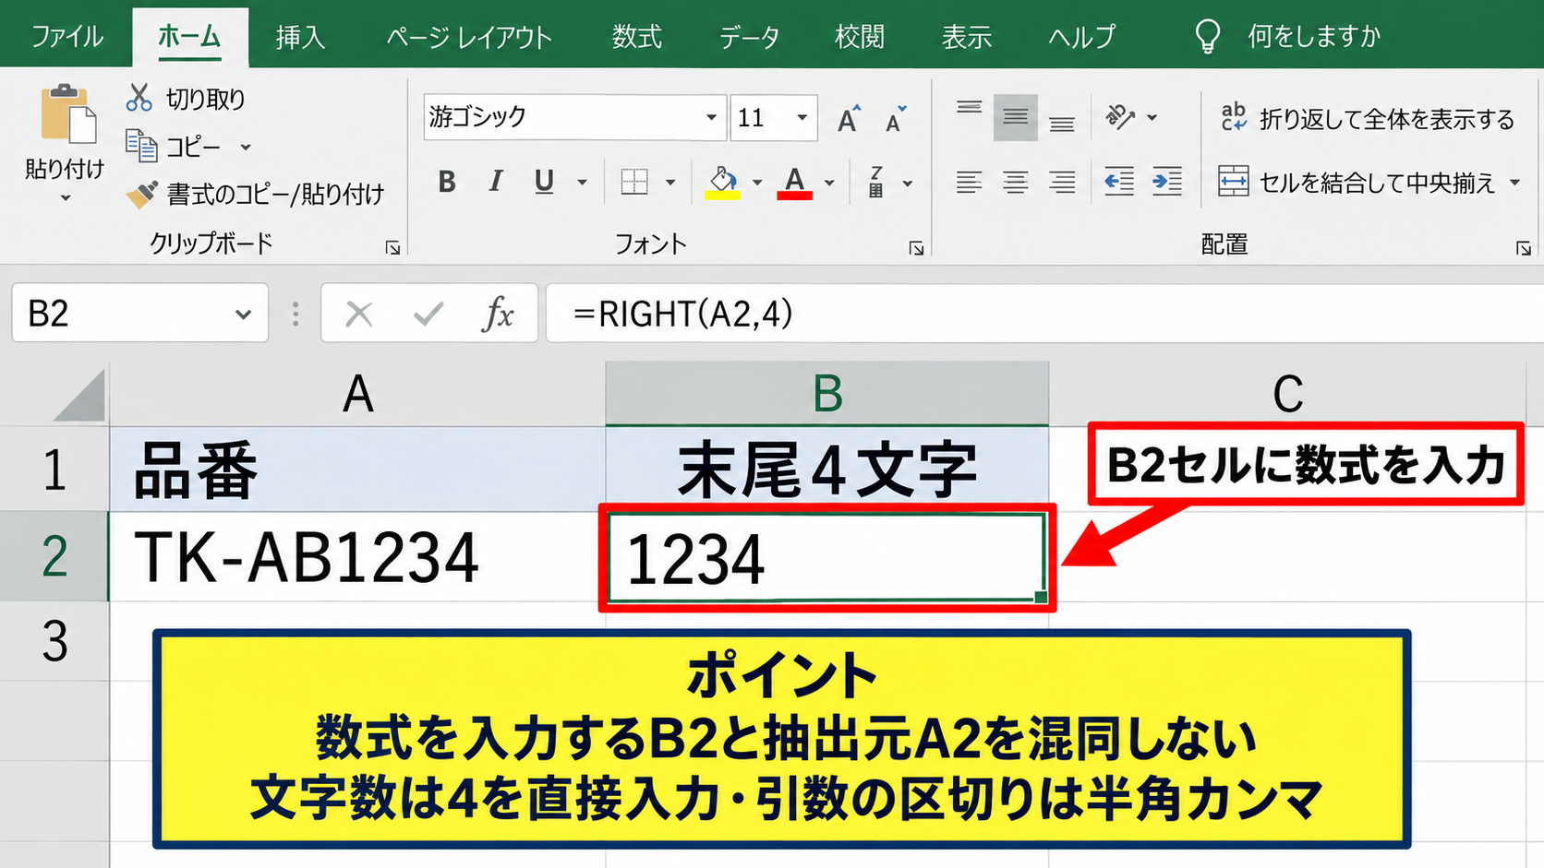
Task: Expand the Name Box dropdown arrow
Action: (243, 315)
